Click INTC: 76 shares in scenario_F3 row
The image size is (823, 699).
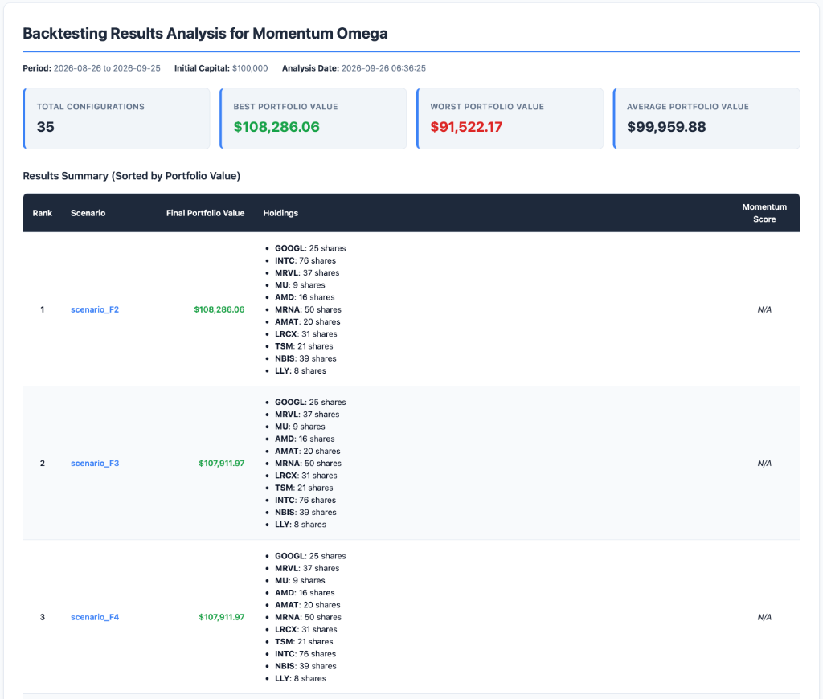pyautogui.click(x=305, y=500)
